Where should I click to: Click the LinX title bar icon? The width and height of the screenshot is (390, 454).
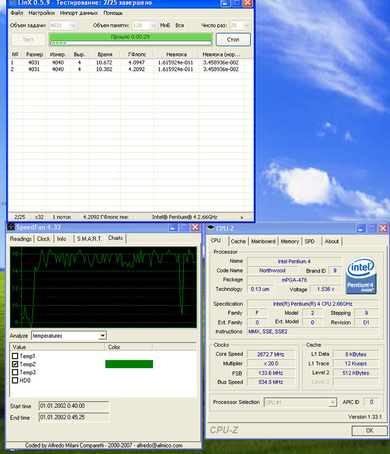pyautogui.click(x=13, y=2)
